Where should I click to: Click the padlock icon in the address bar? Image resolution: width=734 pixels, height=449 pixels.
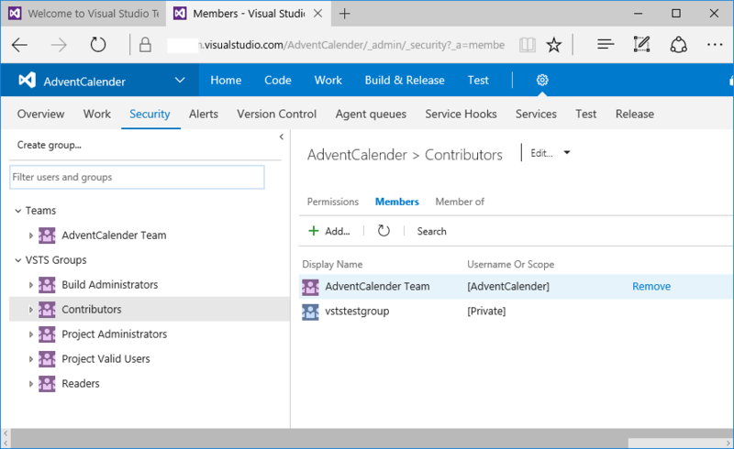point(145,45)
